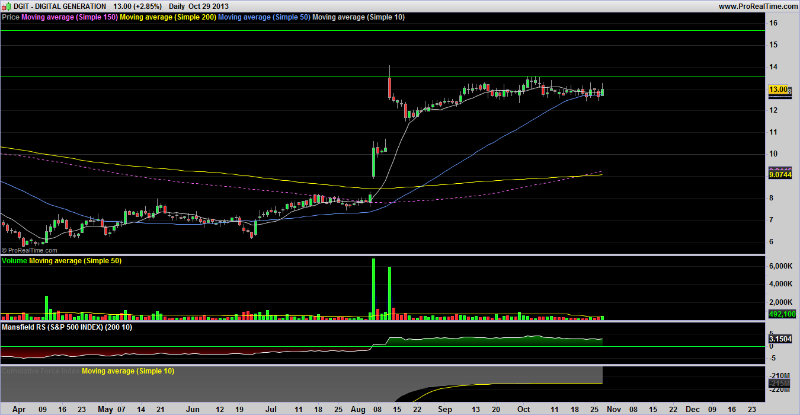Select the Moving average (Simple 150) label

pos(69,17)
